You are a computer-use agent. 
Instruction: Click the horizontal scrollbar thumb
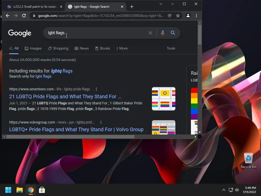70,137
